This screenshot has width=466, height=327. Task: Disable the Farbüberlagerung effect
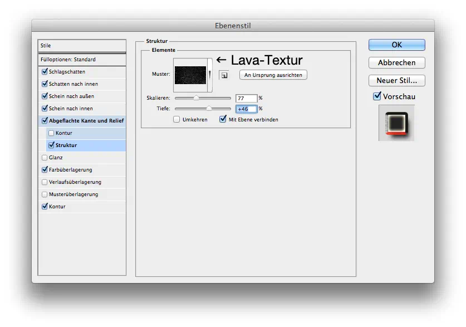point(45,169)
